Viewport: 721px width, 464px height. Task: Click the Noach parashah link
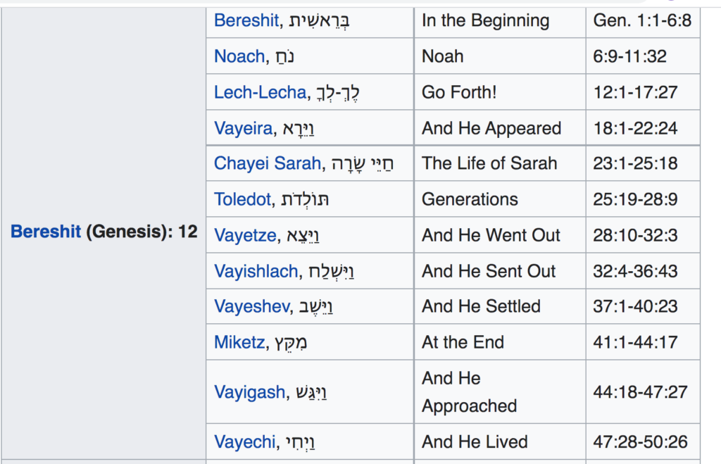click(239, 56)
